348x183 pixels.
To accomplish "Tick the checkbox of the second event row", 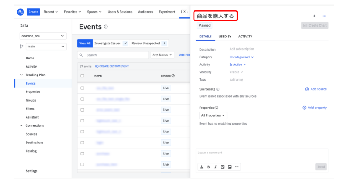I will click(82, 99).
